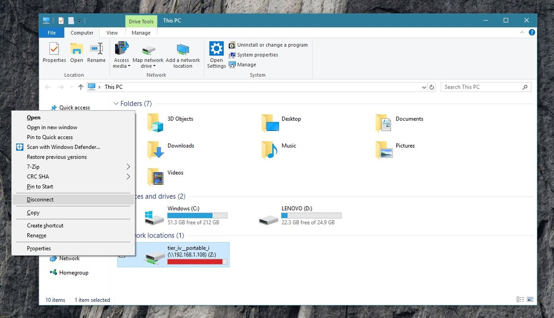554x318 pixels.
Task: Refresh This PC with the refresh icon
Action: coord(432,87)
